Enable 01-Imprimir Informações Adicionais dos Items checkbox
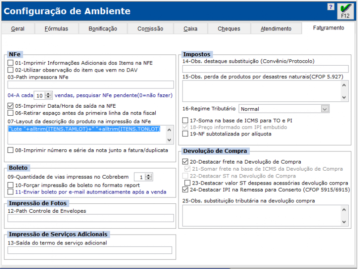Image resolution: width=358 pixels, height=269 pixels. [x=11, y=63]
